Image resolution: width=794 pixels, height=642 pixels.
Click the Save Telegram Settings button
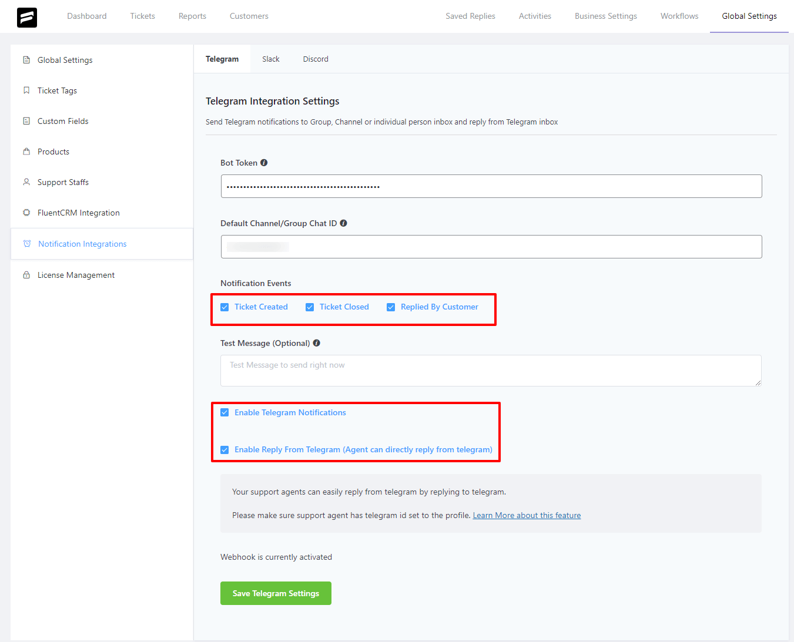[276, 593]
